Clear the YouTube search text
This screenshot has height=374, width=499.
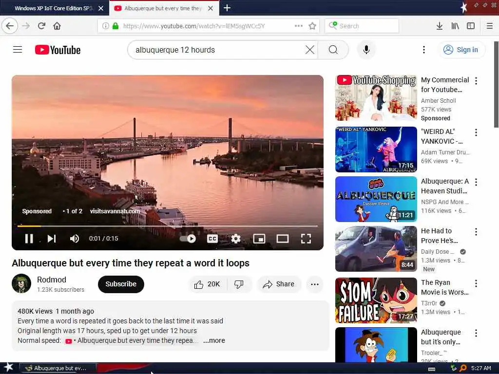tap(309, 50)
